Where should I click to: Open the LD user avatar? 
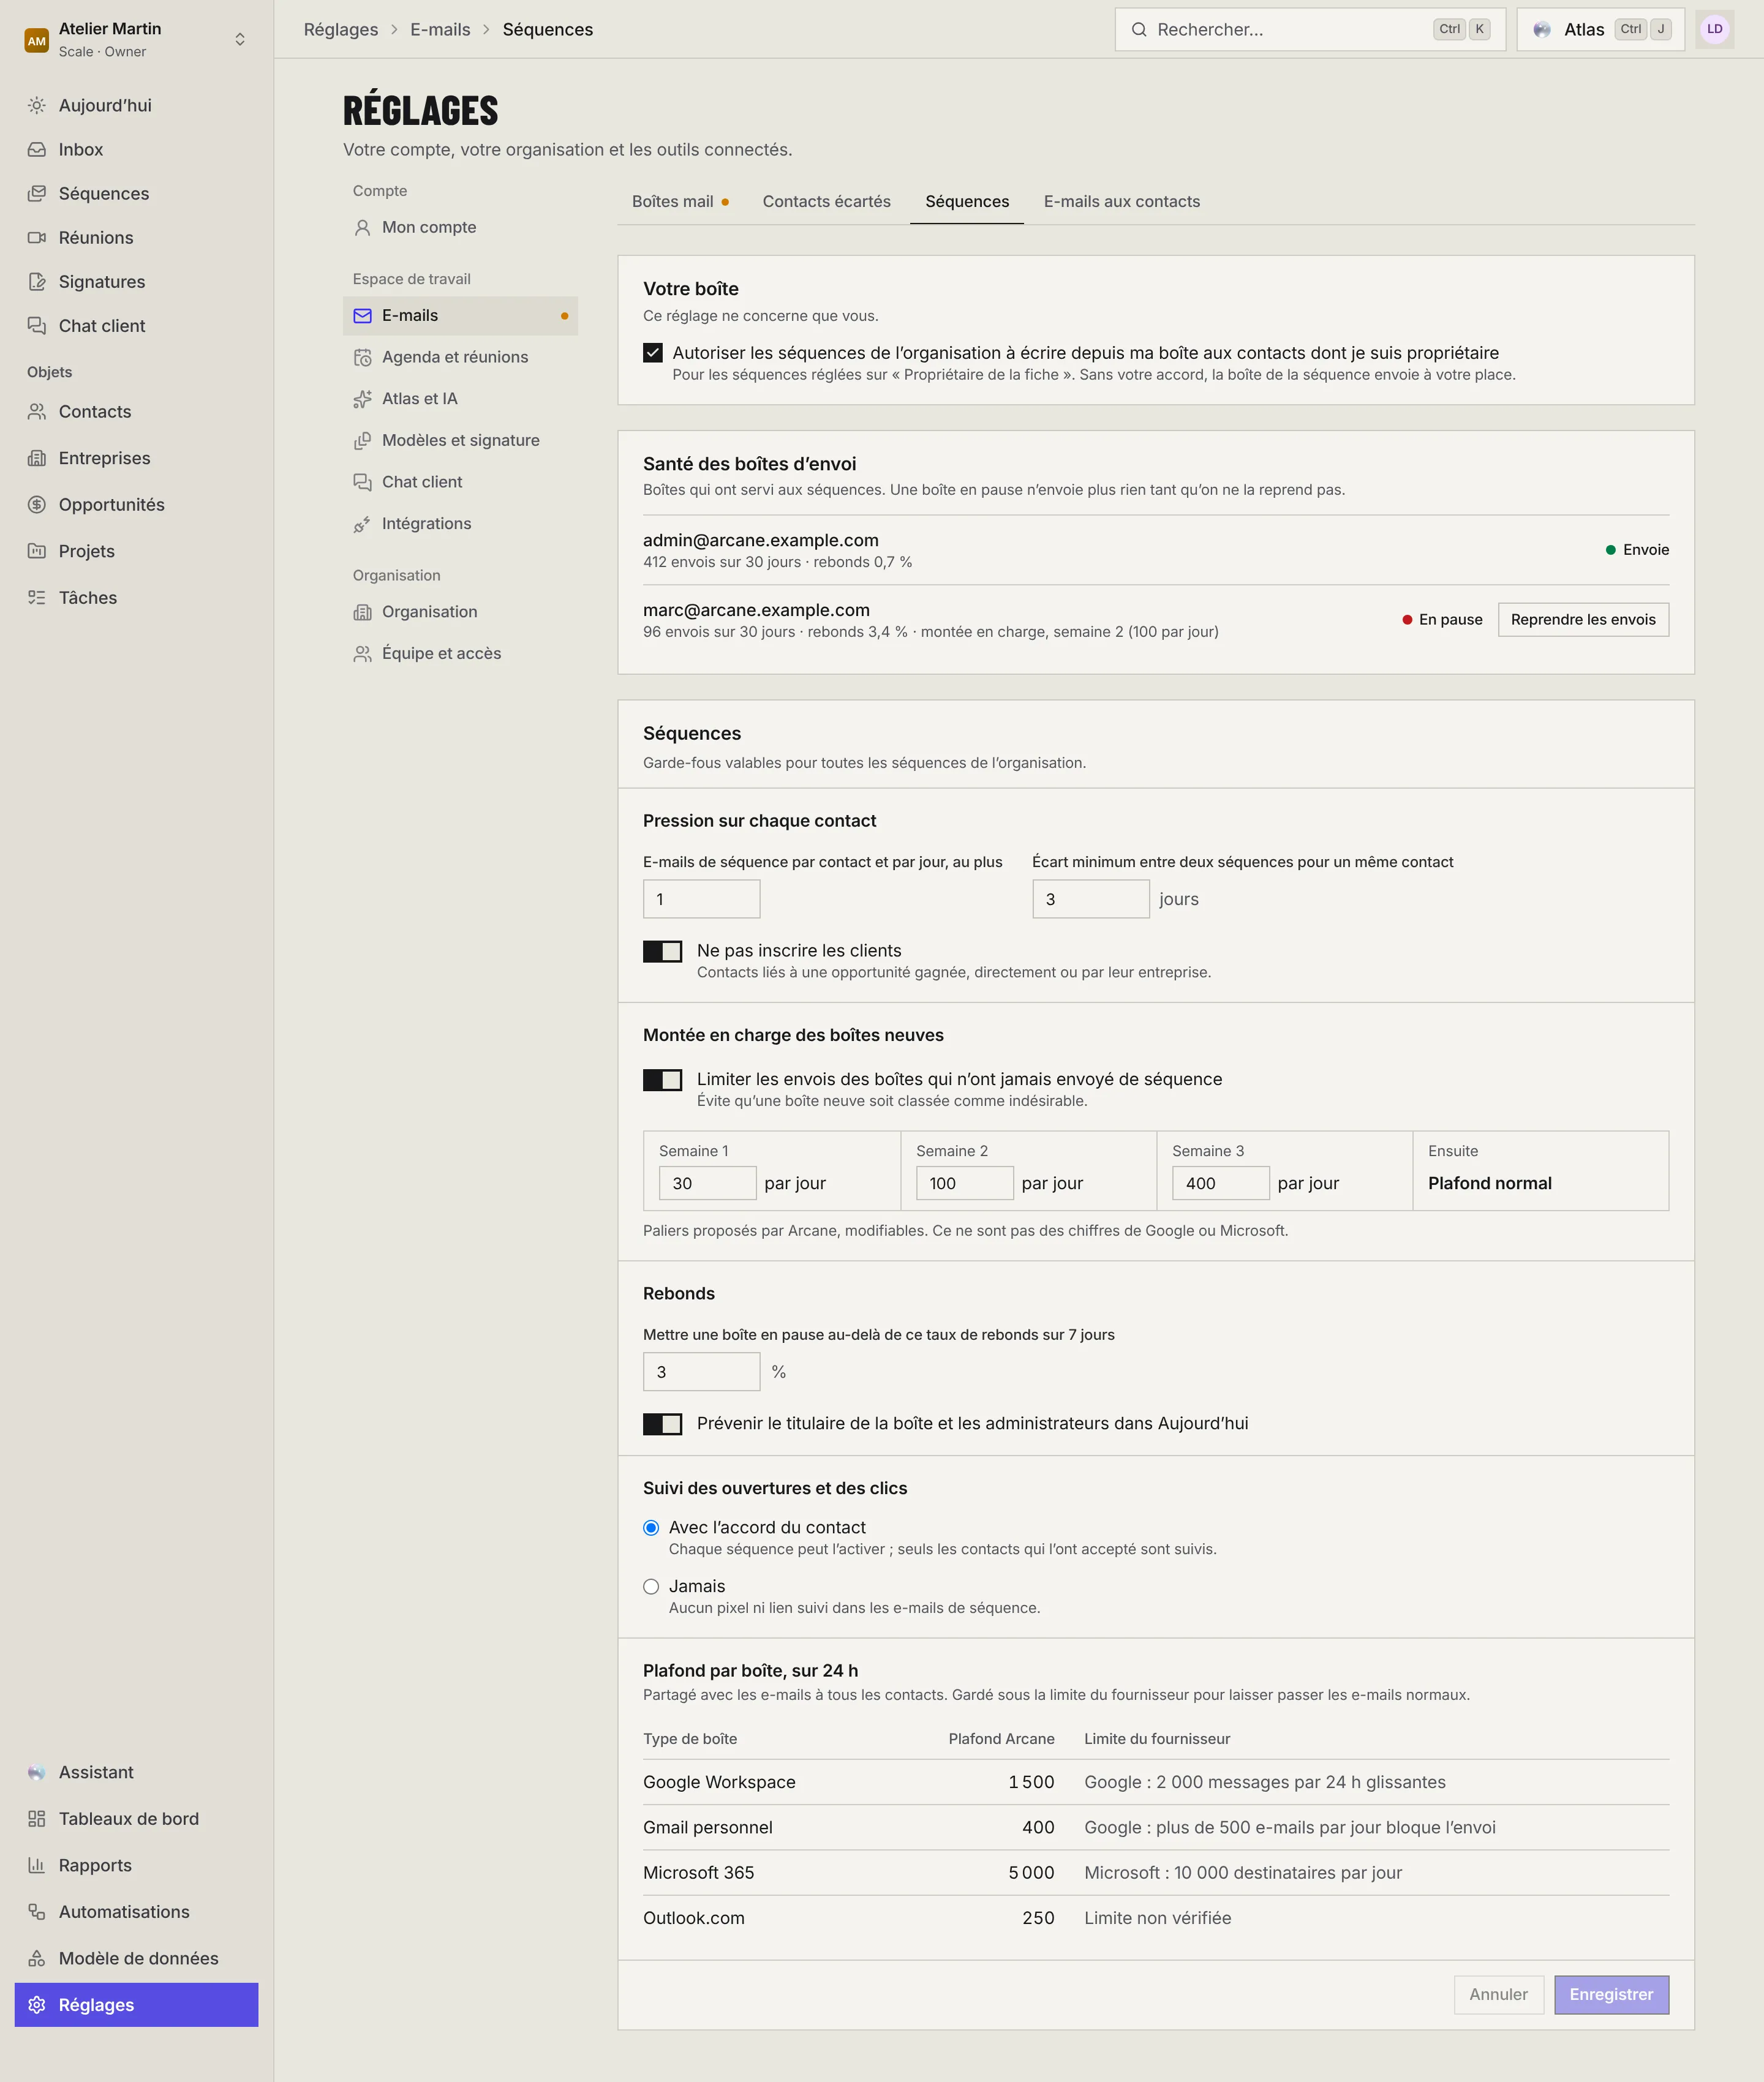(1714, 30)
